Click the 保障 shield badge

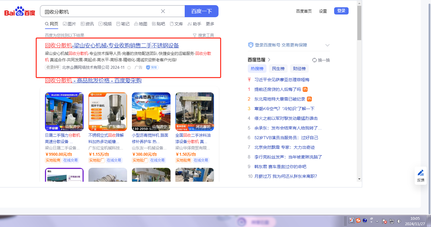pyautogui.click(x=152, y=67)
